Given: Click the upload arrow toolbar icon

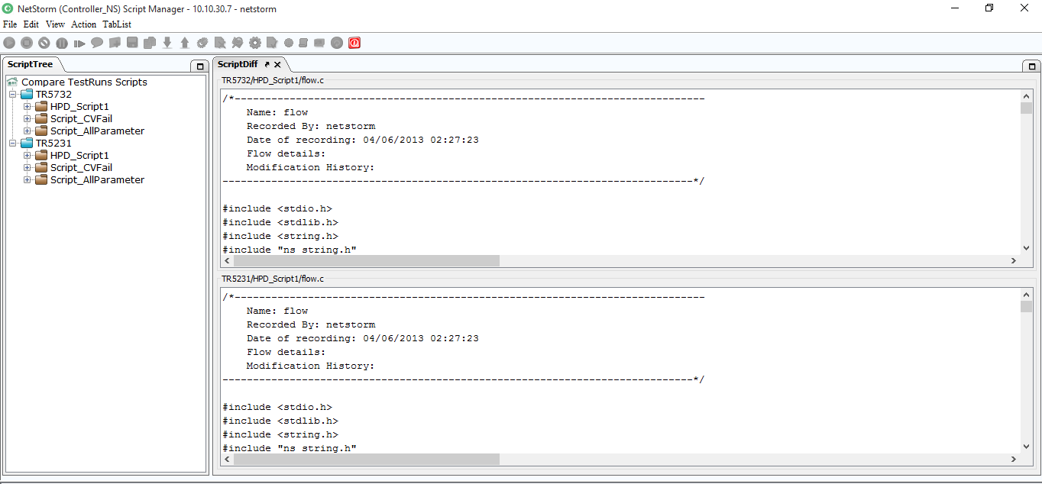Looking at the screenshot, I should [x=185, y=43].
